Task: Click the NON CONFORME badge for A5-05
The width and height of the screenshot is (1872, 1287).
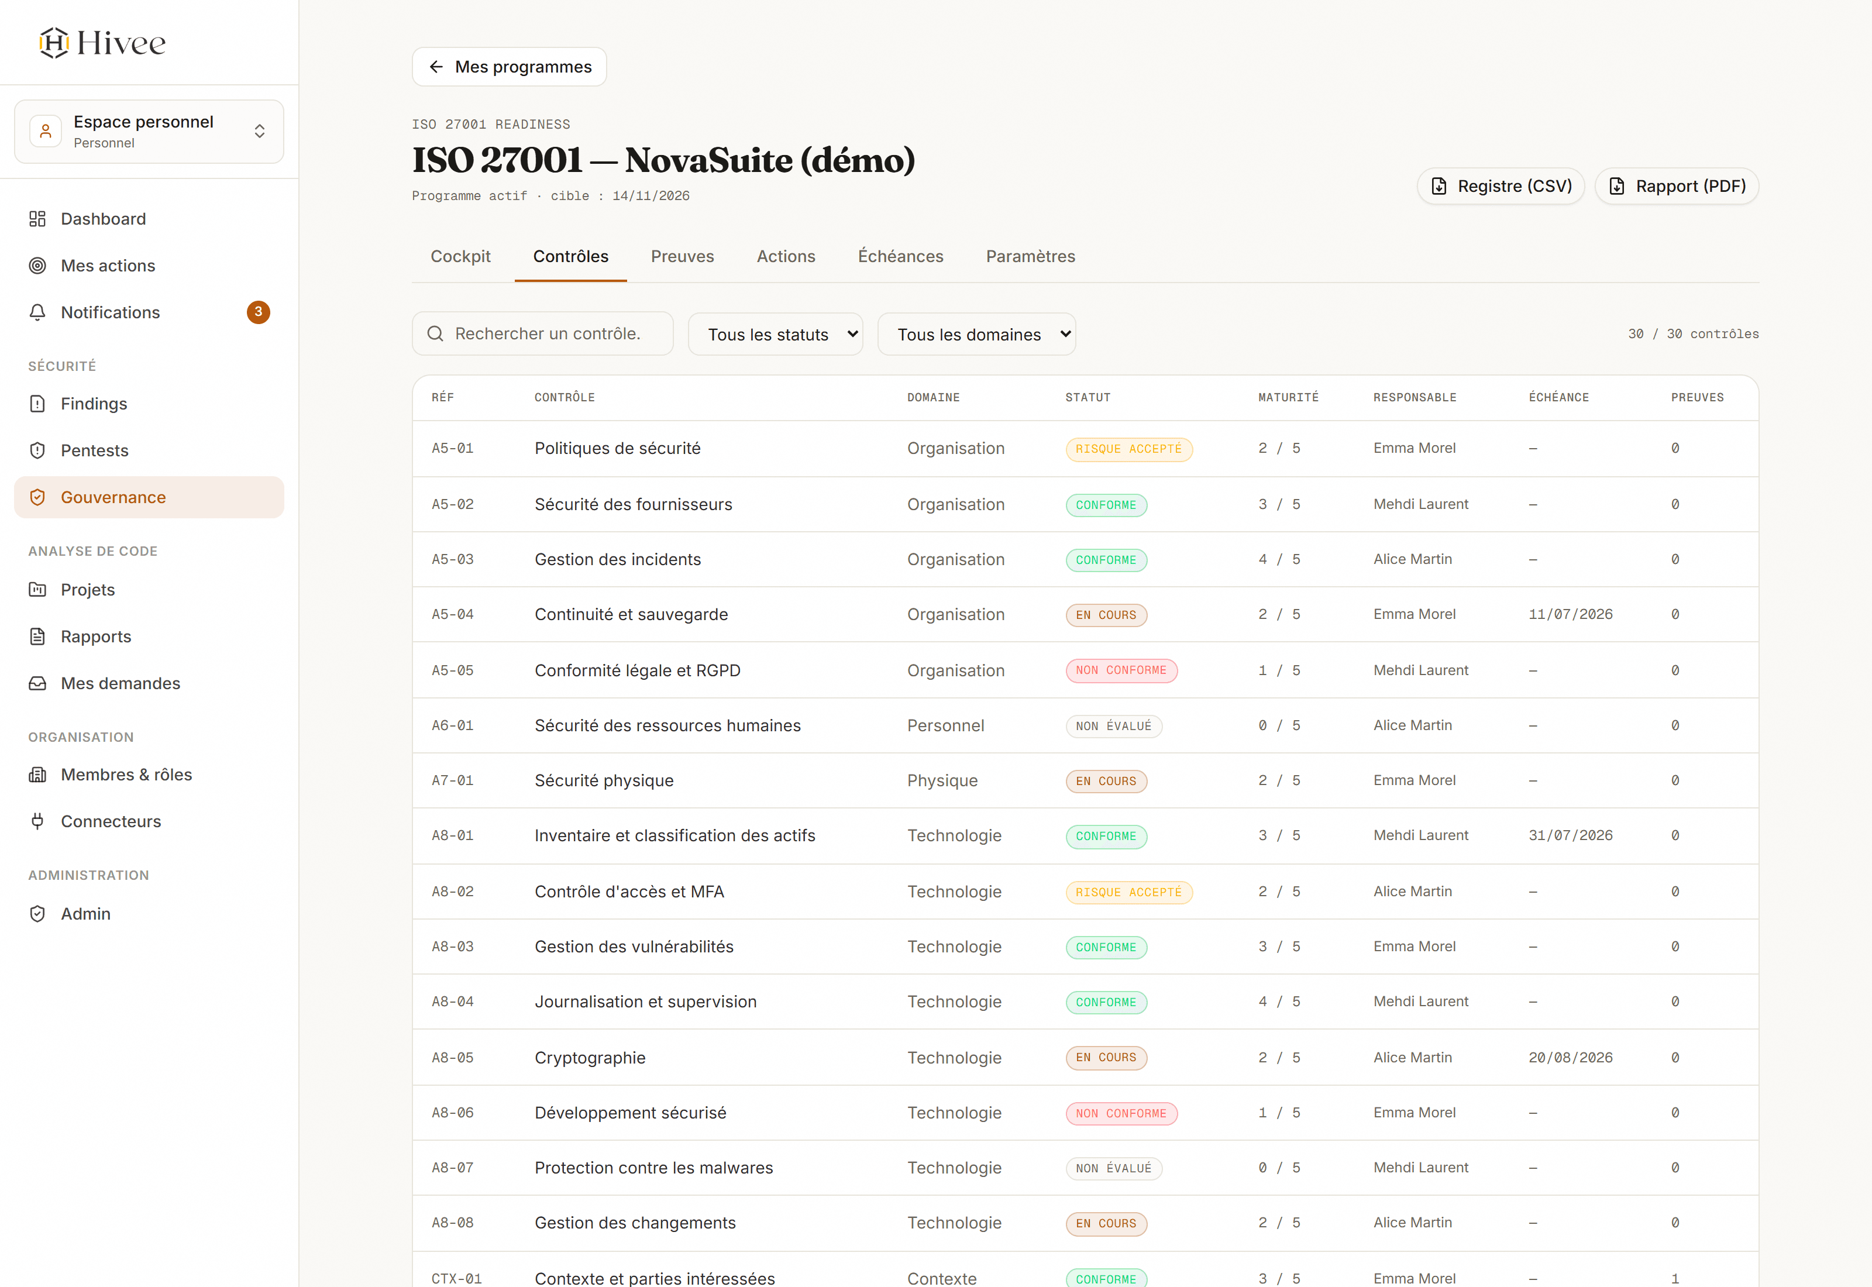Action: [x=1121, y=670]
